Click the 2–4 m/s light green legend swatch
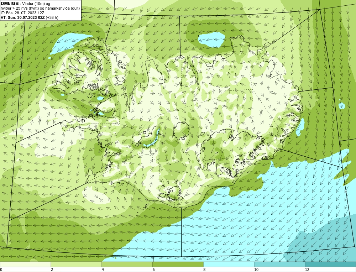This screenshot has height=272, width=356. (76, 265)
